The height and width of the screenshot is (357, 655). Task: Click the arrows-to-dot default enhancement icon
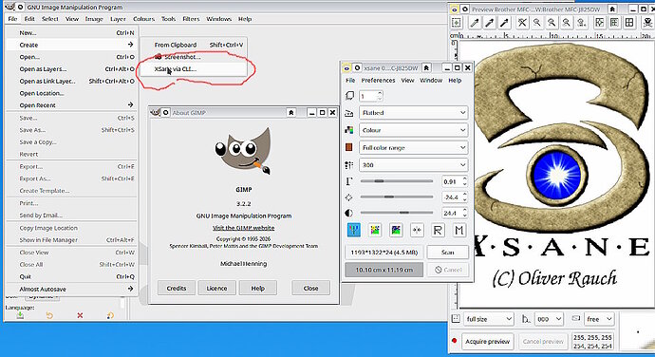tap(417, 230)
